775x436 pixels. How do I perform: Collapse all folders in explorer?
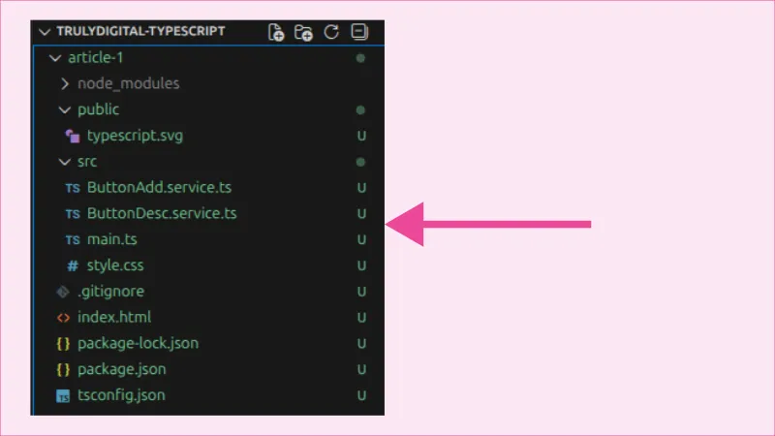click(x=359, y=32)
